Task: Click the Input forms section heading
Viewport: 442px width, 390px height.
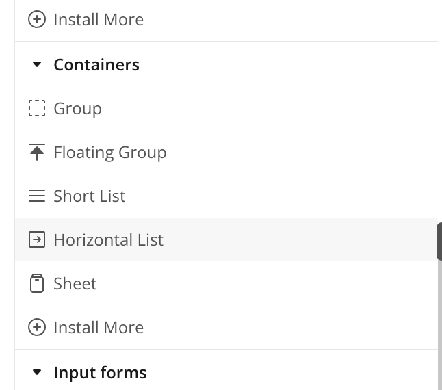Action: coord(100,373)
